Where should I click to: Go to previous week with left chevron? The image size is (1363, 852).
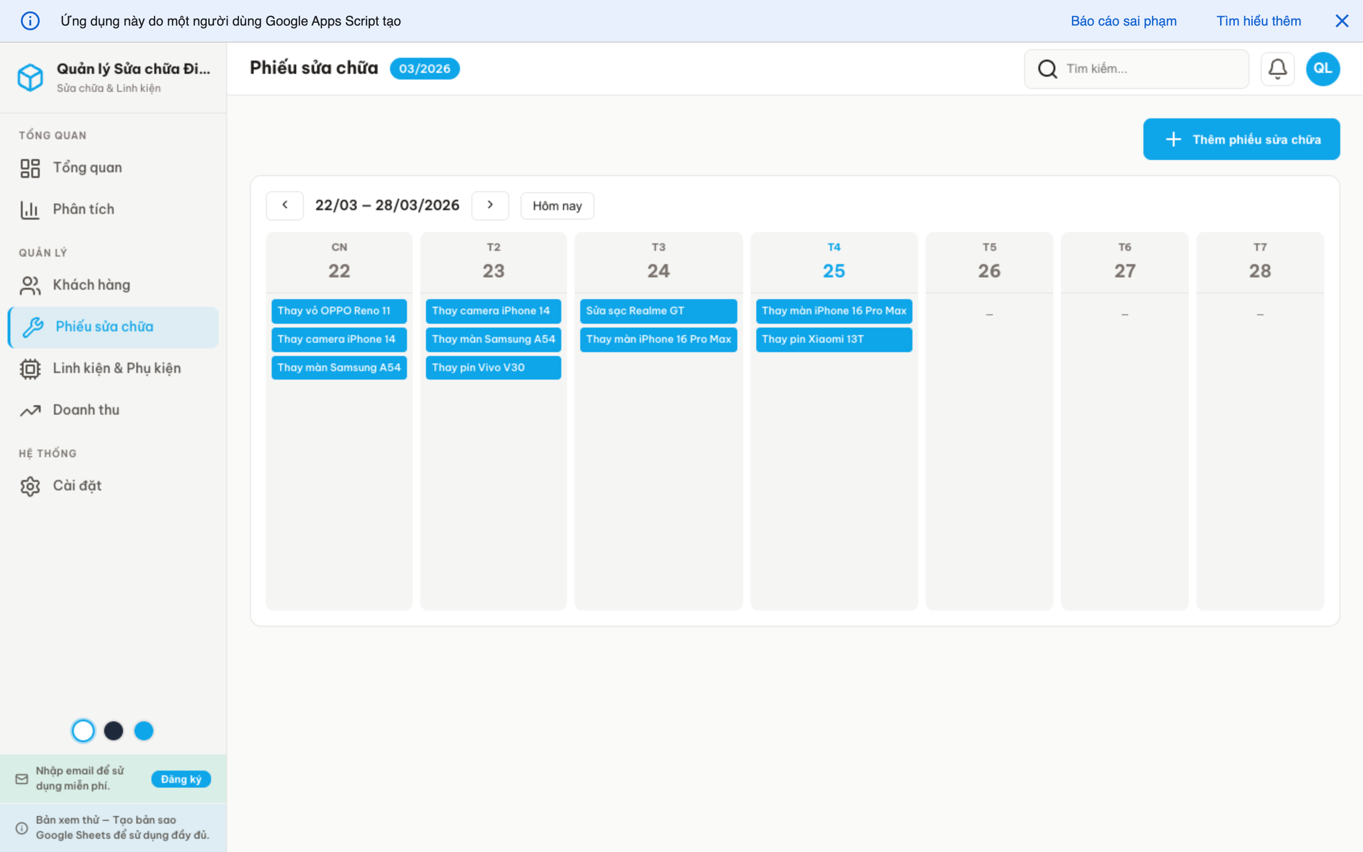285,205
